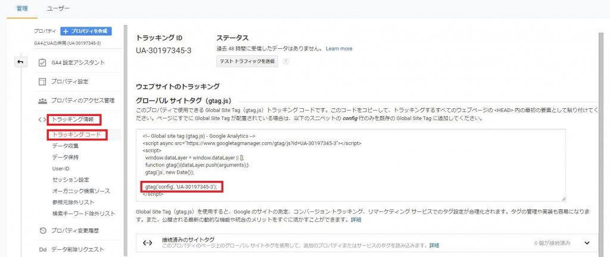Select データ保持 submenu item
Viewport: 610px width, 257px height.
(66, 157)
